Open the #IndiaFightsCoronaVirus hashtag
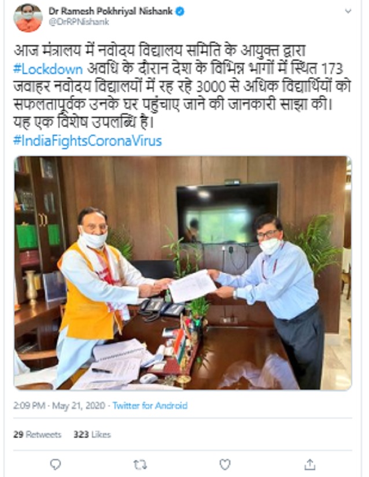Screen dimensions: 369x477 (x=87, y=141)
